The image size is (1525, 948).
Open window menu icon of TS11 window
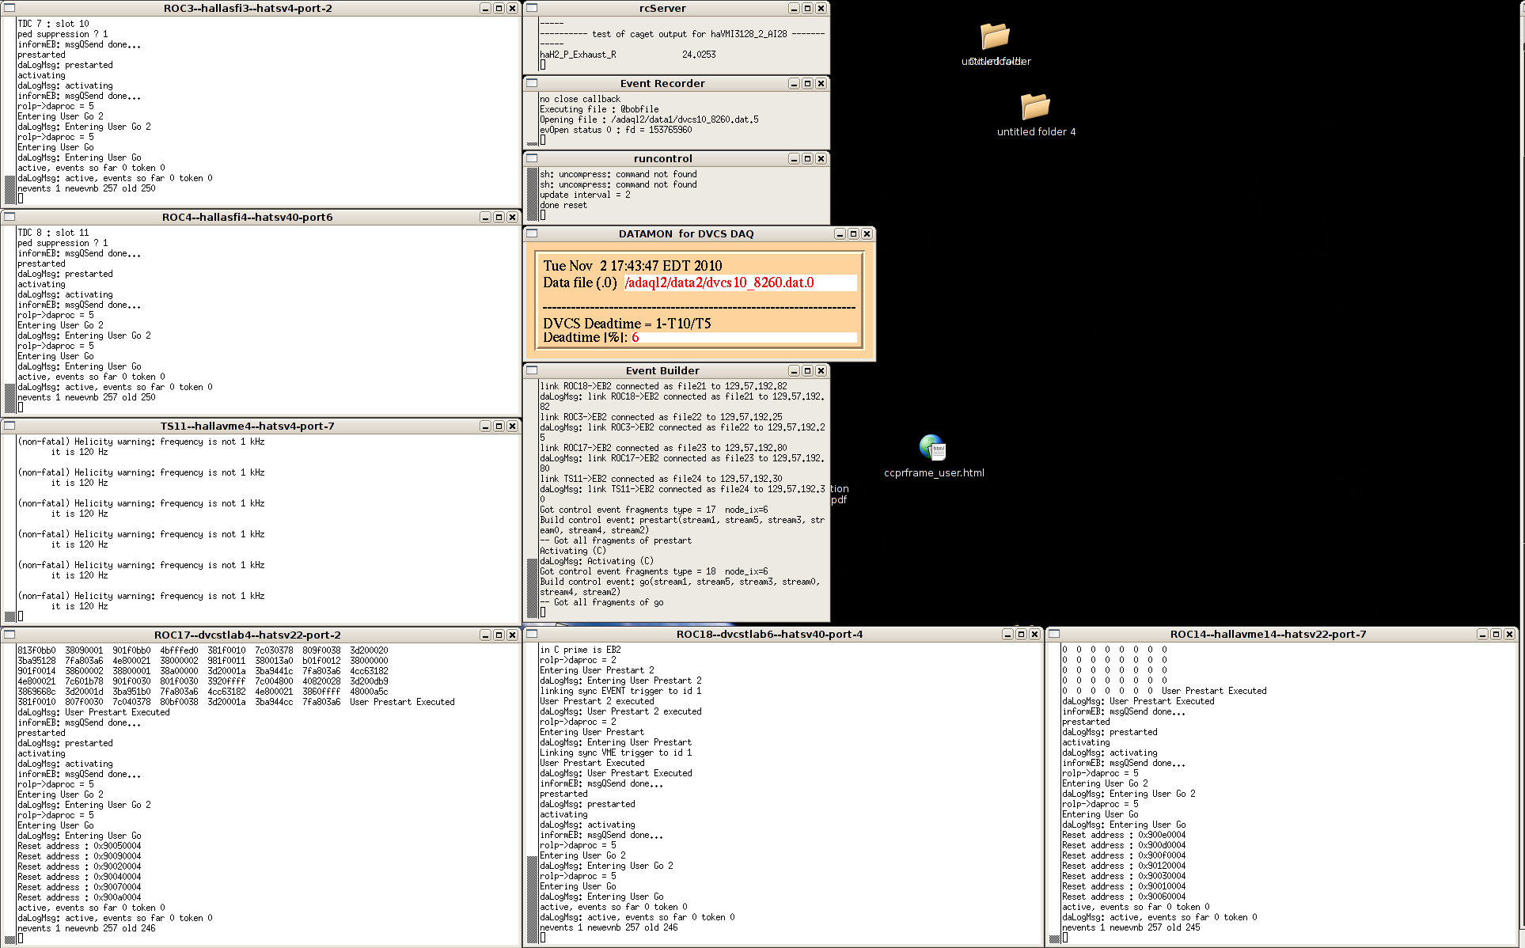pos(9,426)
